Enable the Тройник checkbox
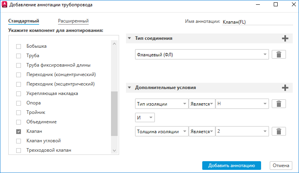299x173 pixels. (x=19, y=113)
